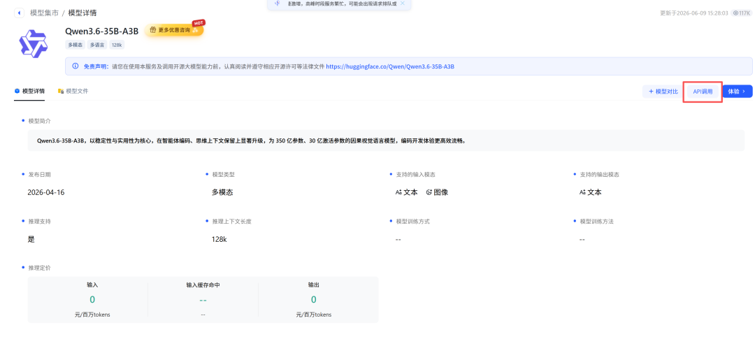Click the cube icon of the 模型详情 tab
The width and height of the screenshot is (755, 339).
click(x=17, y=91)
